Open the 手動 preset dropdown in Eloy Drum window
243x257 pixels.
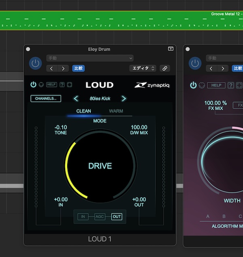tap(90, 58)
